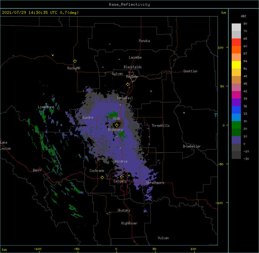Click the yellow V marker northwest of RockyMH

53,55
